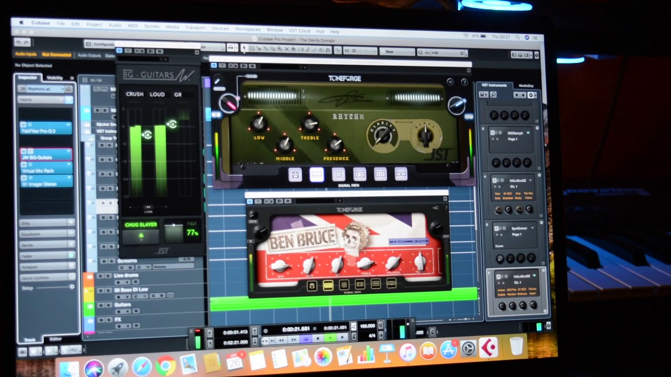Click the search magnifier in VST Instruments panel

tap(493, 95)
